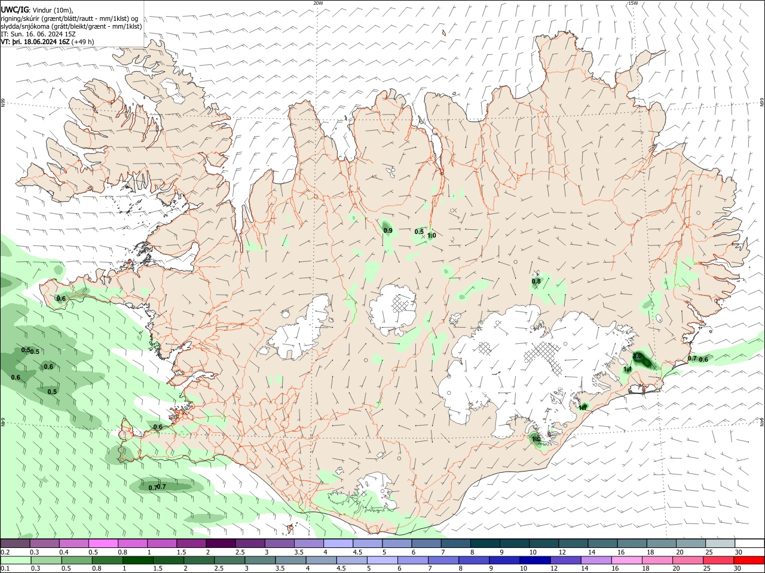Click the bright red swatch labeled 30

click(748, 560)
